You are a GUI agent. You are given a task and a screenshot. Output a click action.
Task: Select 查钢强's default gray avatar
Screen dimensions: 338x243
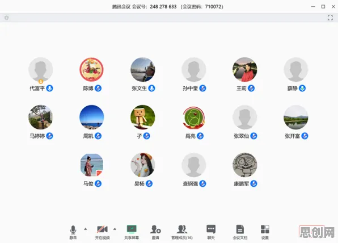click(194, 165)
